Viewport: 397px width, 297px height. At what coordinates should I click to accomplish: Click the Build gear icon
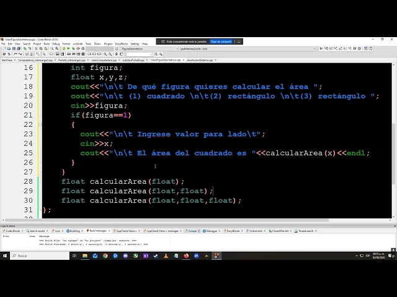pyautogui.click(x=63, y=48)
